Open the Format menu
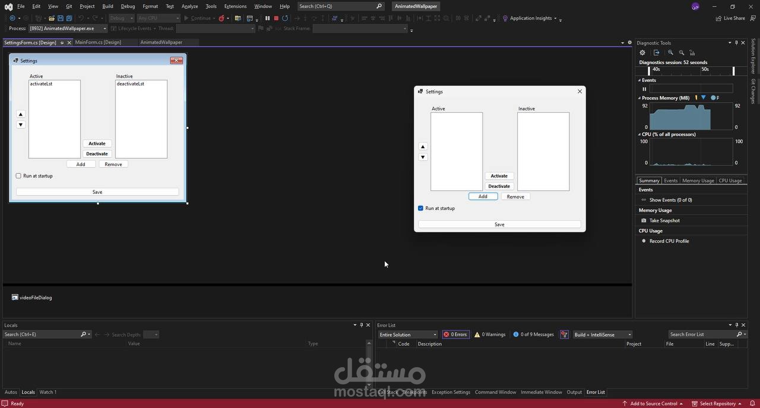 coord(150,7)
